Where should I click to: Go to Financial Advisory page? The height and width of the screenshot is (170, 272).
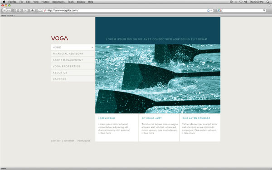[x=73, y=53]
